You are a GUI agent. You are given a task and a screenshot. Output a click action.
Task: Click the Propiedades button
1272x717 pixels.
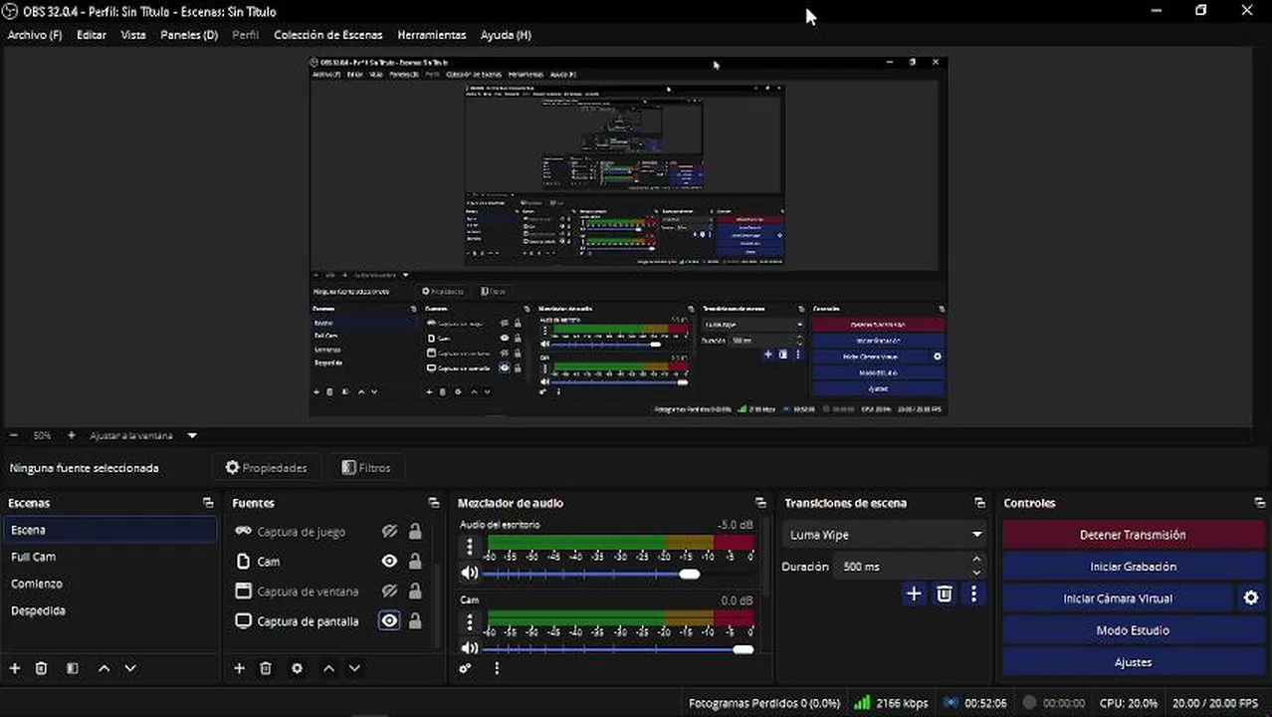266,467
